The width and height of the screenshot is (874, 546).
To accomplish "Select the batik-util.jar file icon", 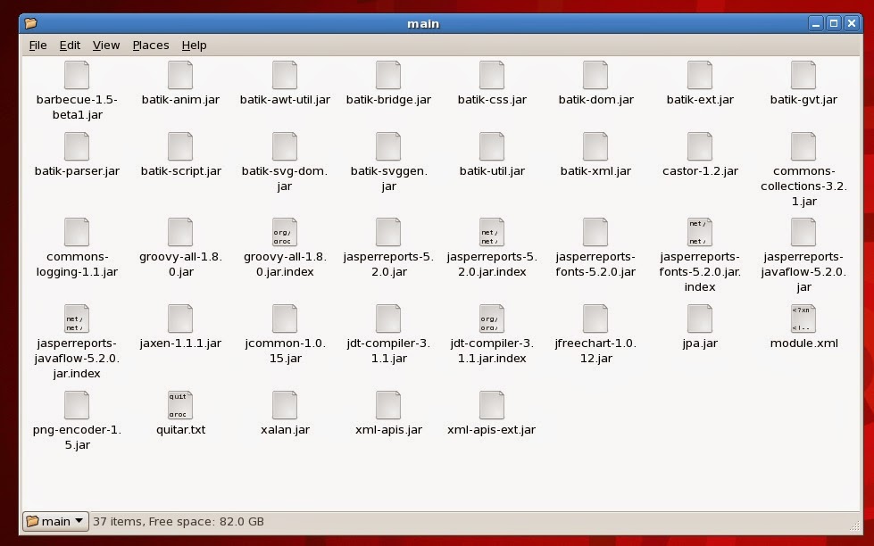I will (492, 146).
